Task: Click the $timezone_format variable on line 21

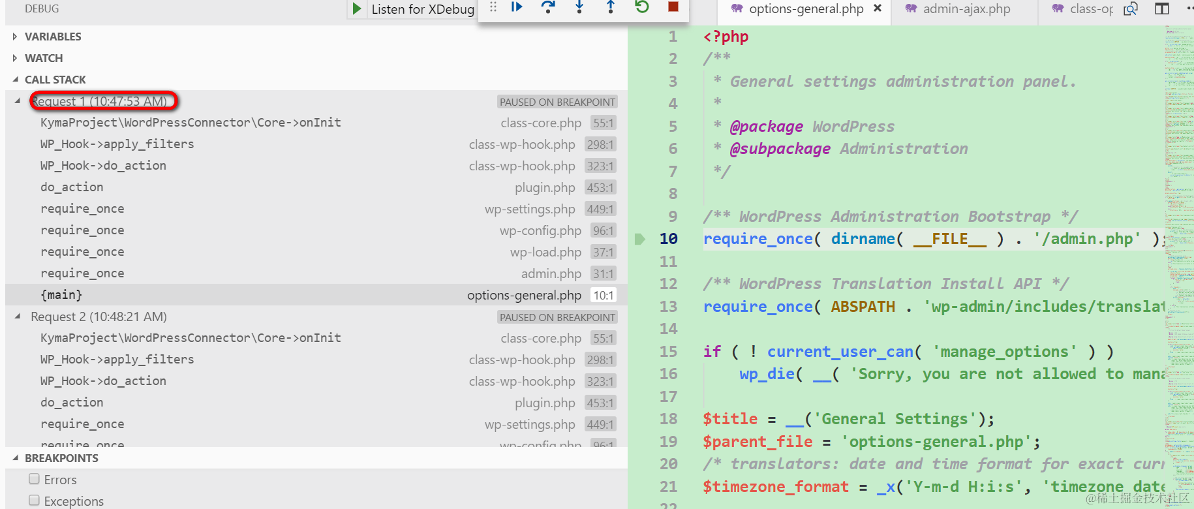Action: click(x=776, y=487)
